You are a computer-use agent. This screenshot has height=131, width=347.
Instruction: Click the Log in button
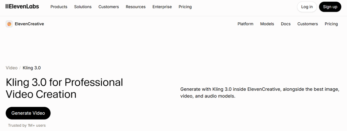click(x=307, y=7)
